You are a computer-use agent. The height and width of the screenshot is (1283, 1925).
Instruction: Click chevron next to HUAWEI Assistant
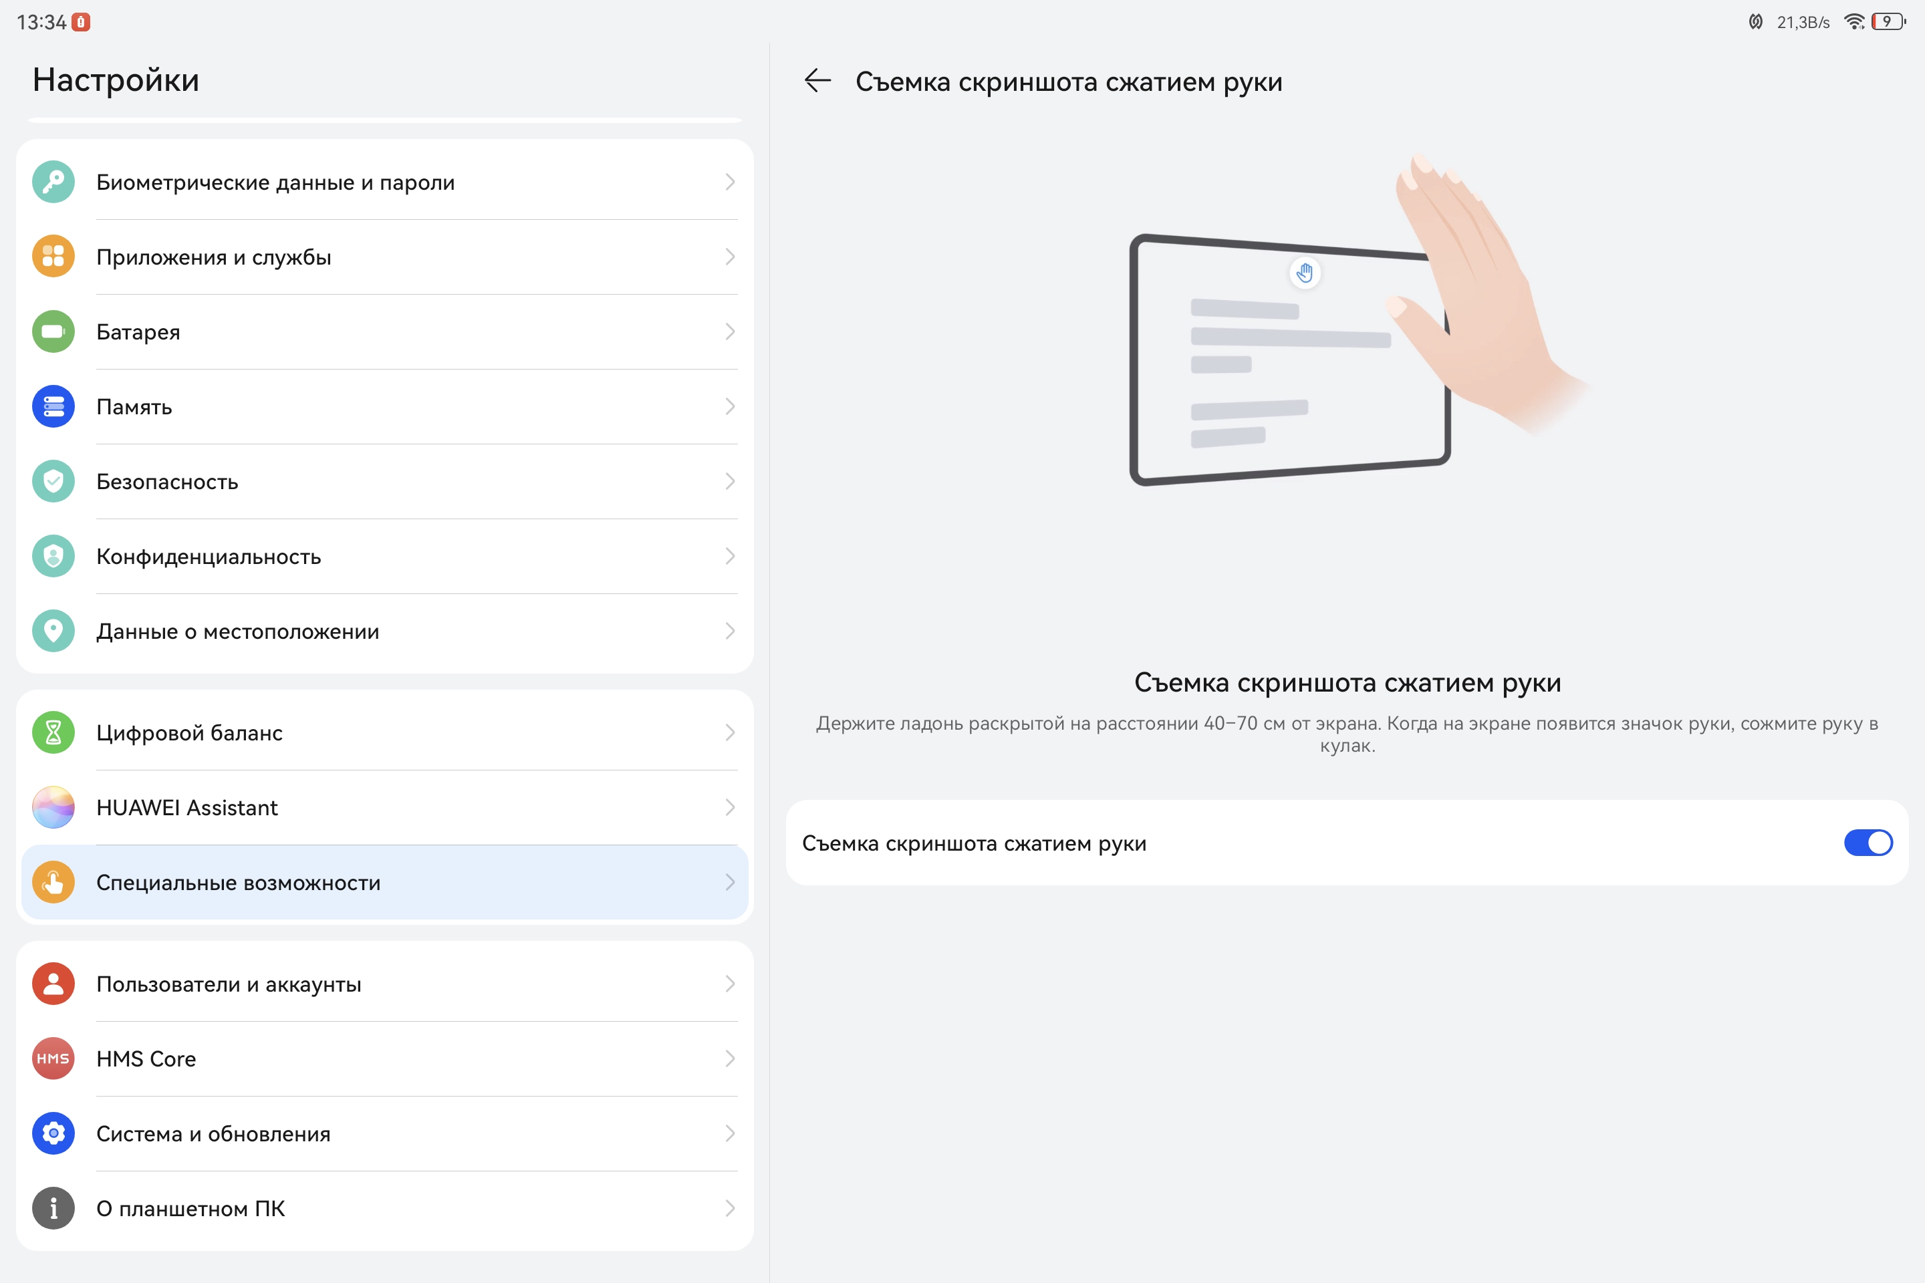[x=729, y=808]
